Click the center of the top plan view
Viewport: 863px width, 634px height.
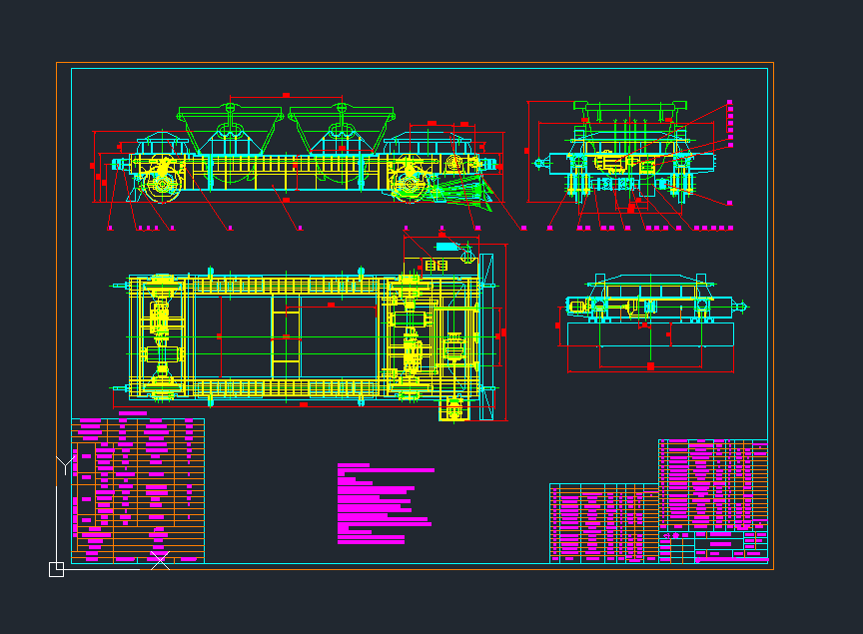(x=300, y=336)
